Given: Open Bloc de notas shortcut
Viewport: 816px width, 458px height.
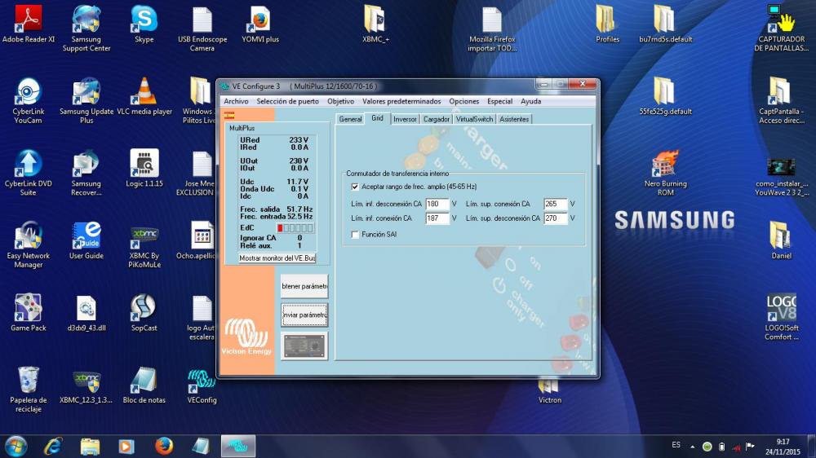Looking at the screenshot, I should (x=144, y=385).
